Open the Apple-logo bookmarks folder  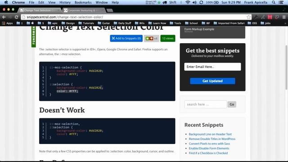pyautogui.click(x=30, y=23)
